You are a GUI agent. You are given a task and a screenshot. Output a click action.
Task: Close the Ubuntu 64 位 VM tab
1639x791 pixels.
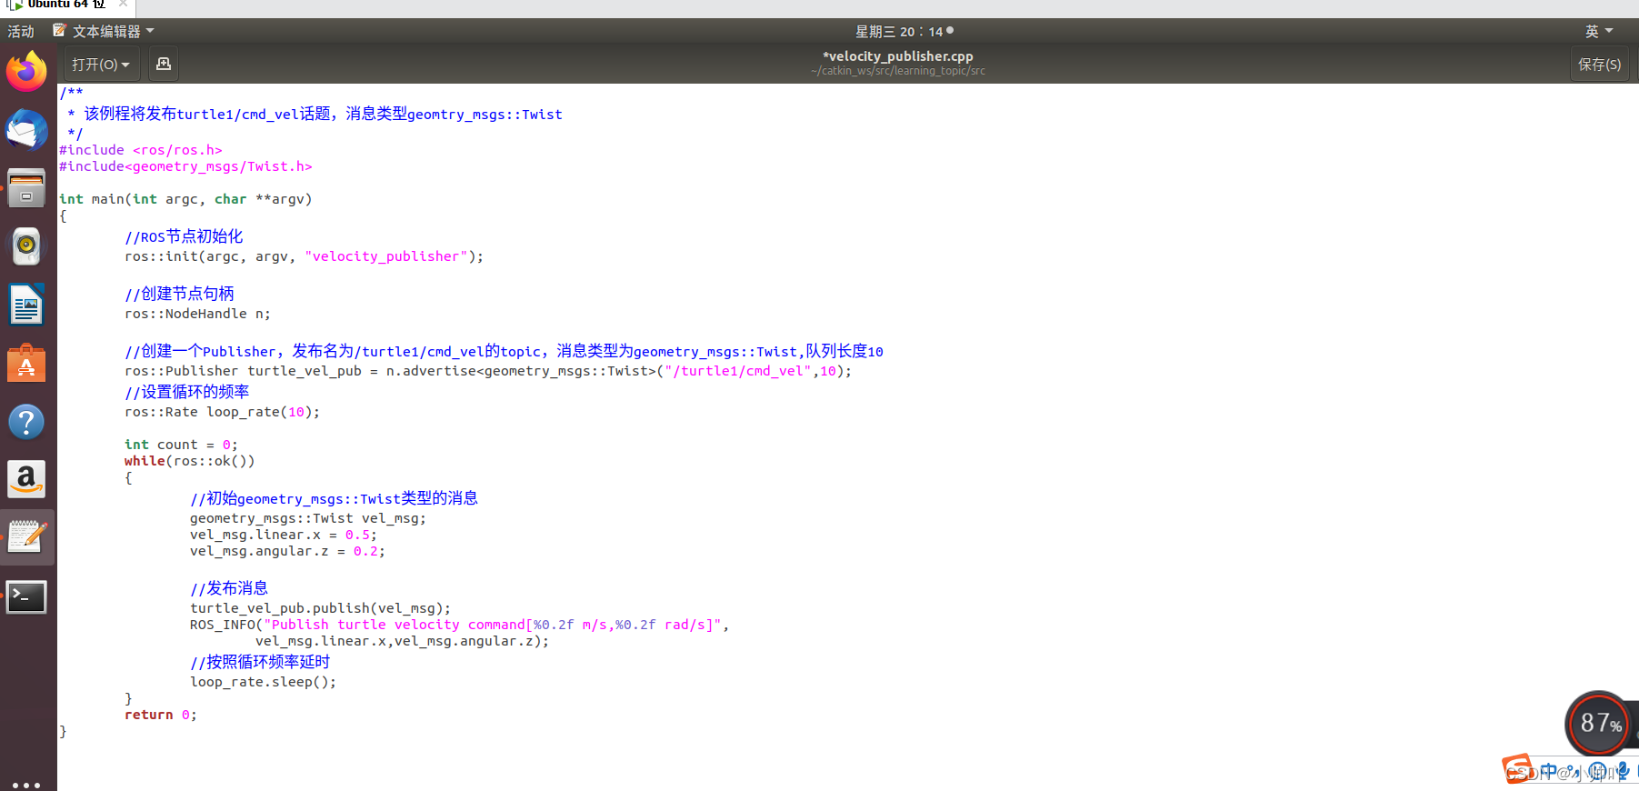[123, 4]
